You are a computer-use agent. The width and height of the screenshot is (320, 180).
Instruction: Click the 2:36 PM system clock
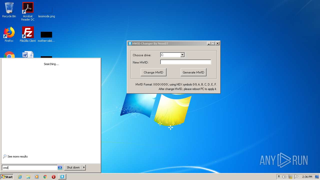[x=307, y=177]
